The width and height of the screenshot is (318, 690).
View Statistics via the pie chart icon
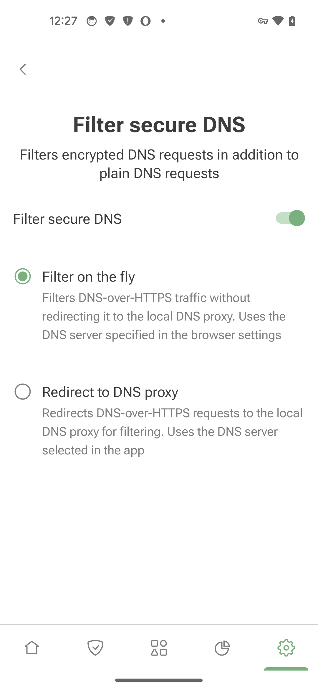(222, 648)
